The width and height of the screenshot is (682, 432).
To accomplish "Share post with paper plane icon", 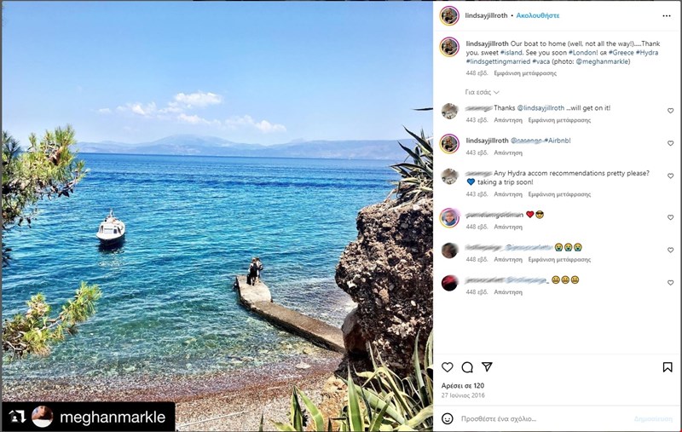I will 487,367.
